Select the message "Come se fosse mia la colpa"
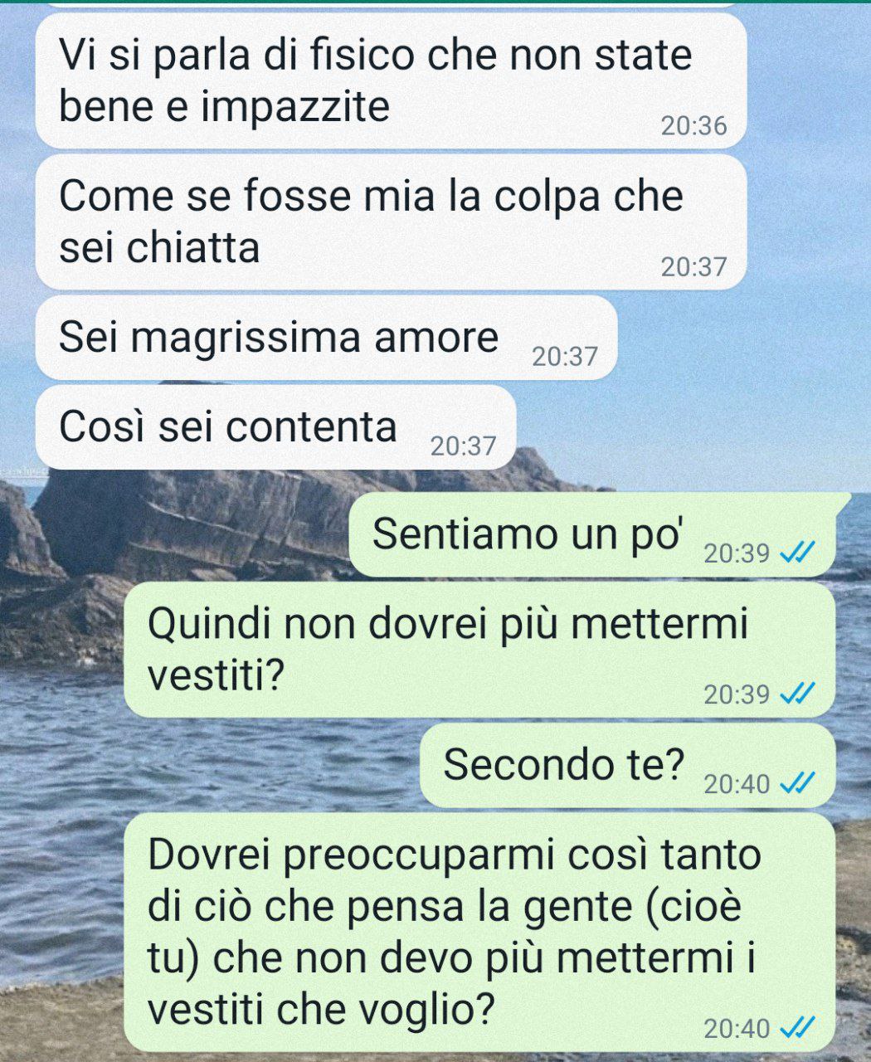This screenshot has height=1062, width=871. 391,222
